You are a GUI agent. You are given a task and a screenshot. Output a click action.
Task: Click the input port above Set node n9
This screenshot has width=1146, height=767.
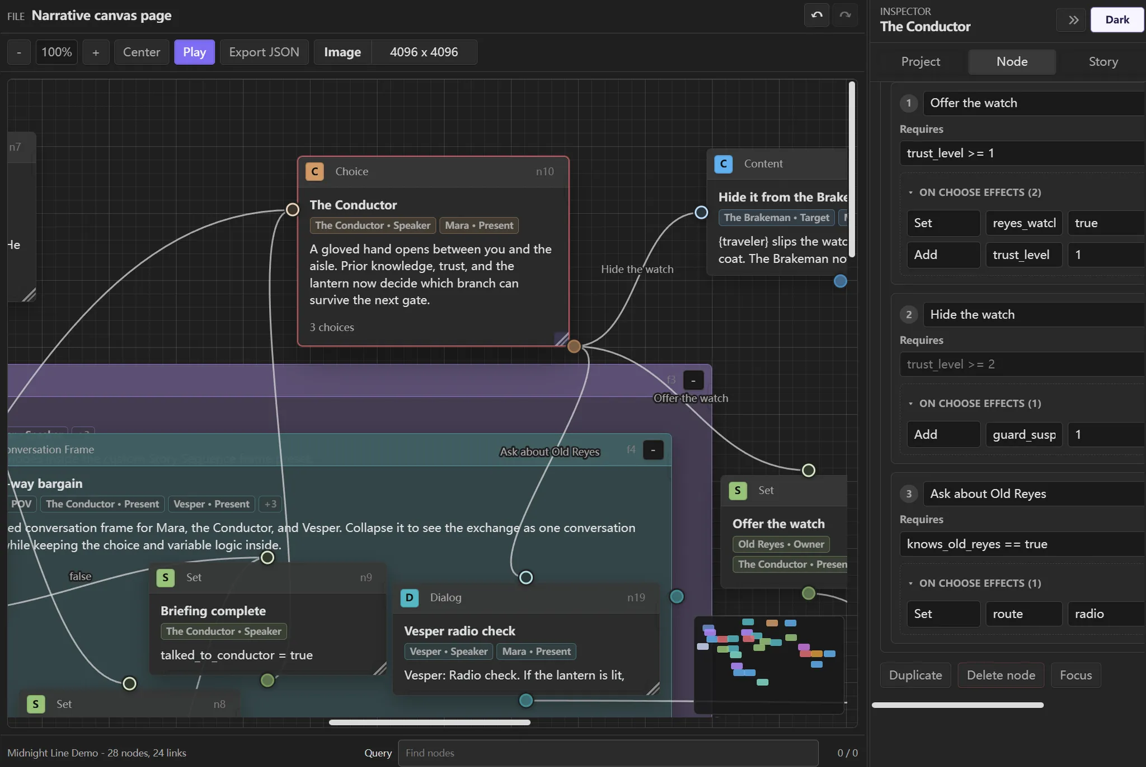[267, 557]
